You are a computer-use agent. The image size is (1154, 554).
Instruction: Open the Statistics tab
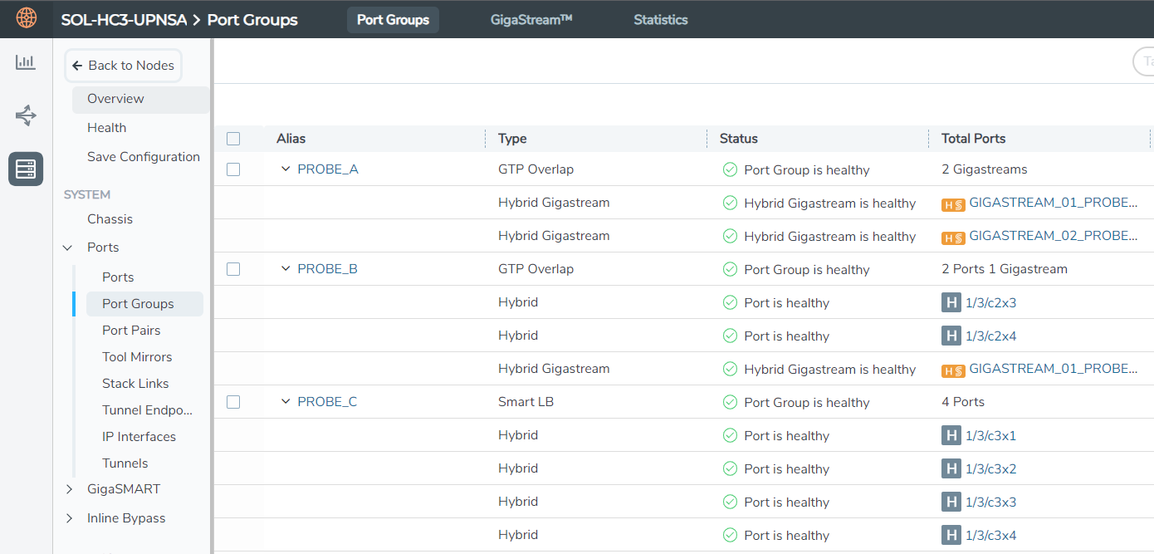click(660, 19)
